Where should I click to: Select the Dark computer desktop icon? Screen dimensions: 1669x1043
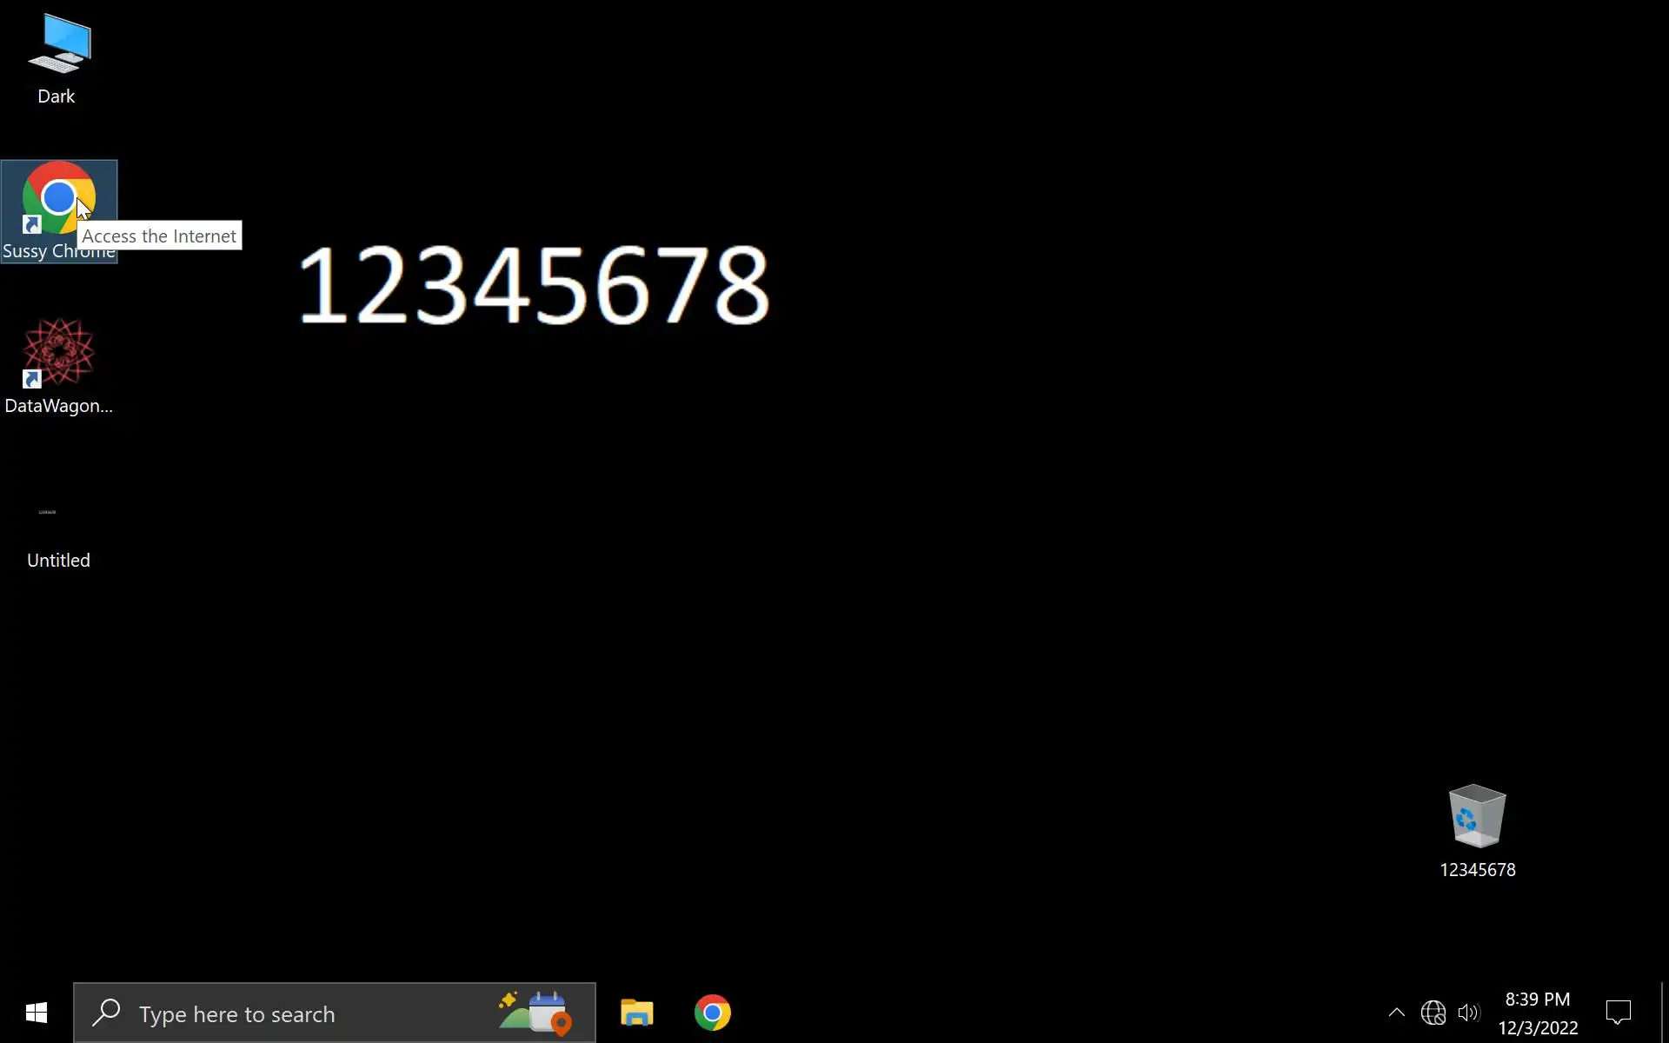[x=58, y=43]
